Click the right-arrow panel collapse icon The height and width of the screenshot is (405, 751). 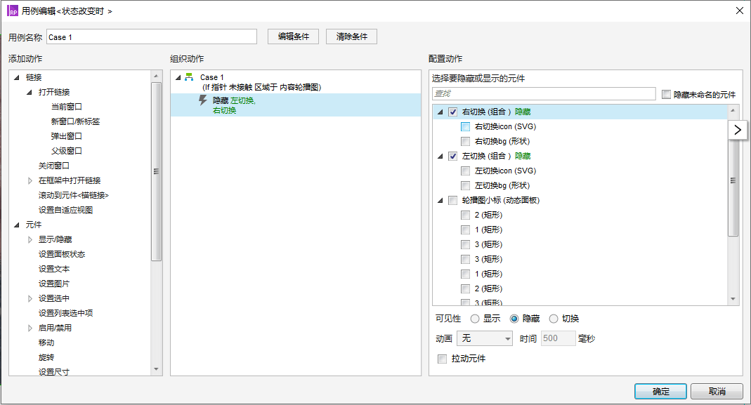[738, 130]
